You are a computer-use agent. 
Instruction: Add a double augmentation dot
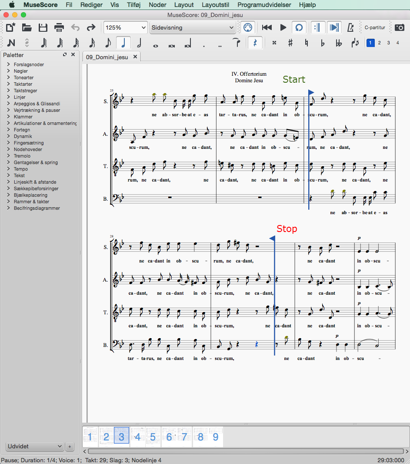[x=220, y=46]
